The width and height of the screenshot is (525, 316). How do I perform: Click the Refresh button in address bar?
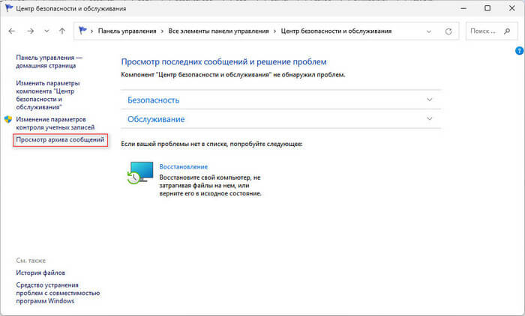coord(448,31)
